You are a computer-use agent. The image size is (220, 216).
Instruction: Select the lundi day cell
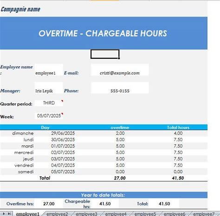pyautogui.click(x=29, y=140)
